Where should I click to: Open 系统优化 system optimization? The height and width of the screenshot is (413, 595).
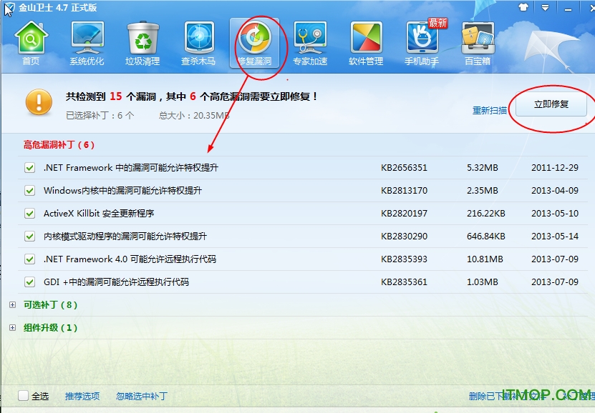87,41
